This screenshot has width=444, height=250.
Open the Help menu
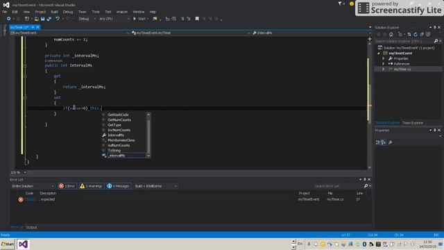coord(153,12)
